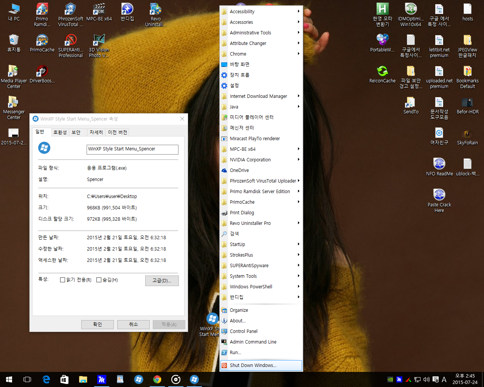Open 설정 settings entry in start menu
The image size is (484, 387).
pos(261,86)
